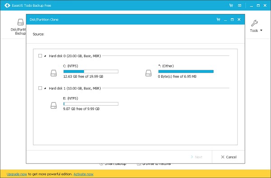
Task: Maximize the EaseUS Todo Backup main window
Action: (258, 5)
